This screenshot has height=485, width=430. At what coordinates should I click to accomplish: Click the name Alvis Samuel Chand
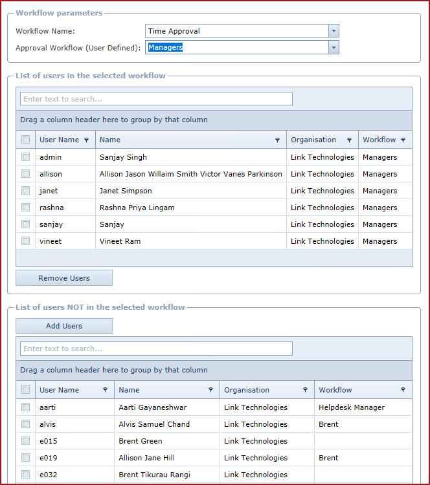(154, 424)
